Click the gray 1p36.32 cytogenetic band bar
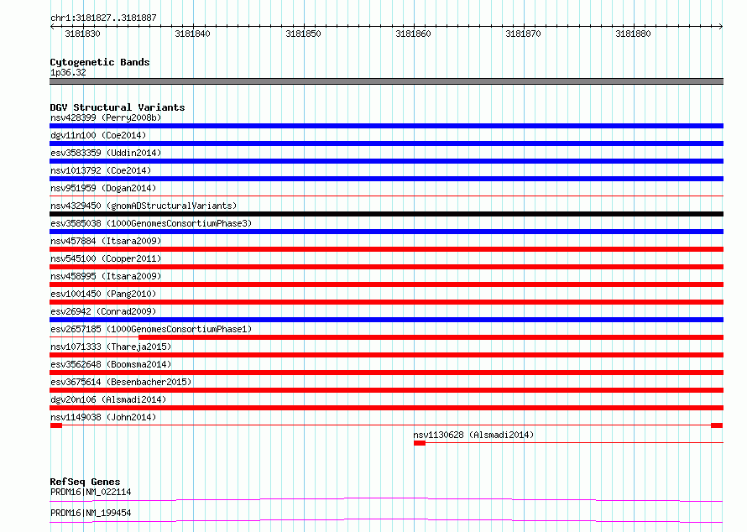 386,81
